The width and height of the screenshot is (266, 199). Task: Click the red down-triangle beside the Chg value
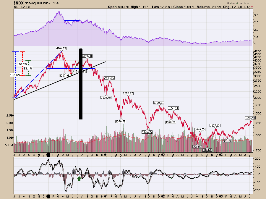[252, 7]
